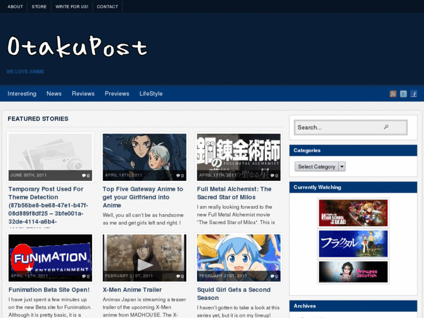Go to Write For Us! page
The width and height of the screenshot is (424, 318).
tap(72, 6)
